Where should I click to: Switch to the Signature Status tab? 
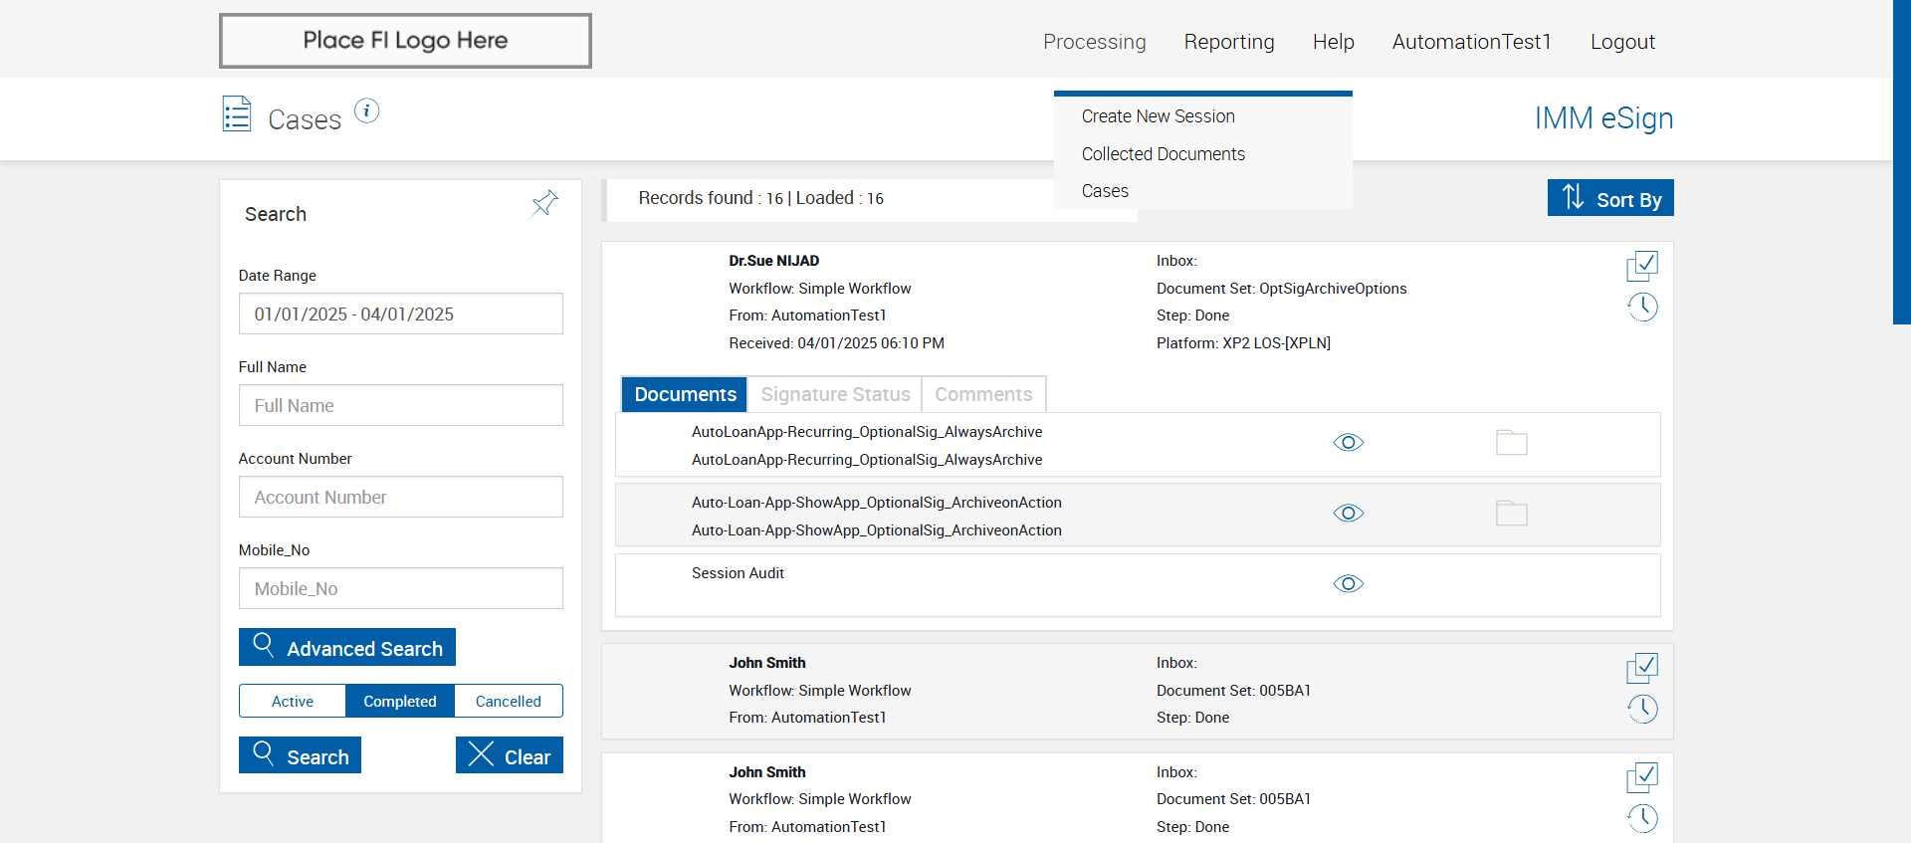[835, 394]
